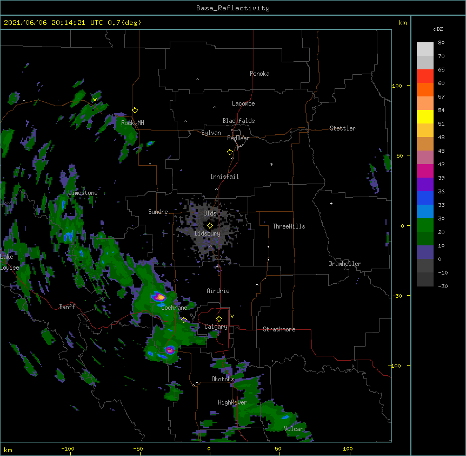Click the intense storm cell north of Cochrane

pyautogui.click(x=160, y=297)
